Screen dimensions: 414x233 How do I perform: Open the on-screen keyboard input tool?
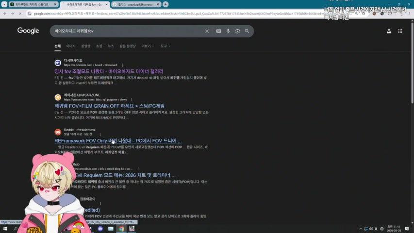tap(218, 31)
